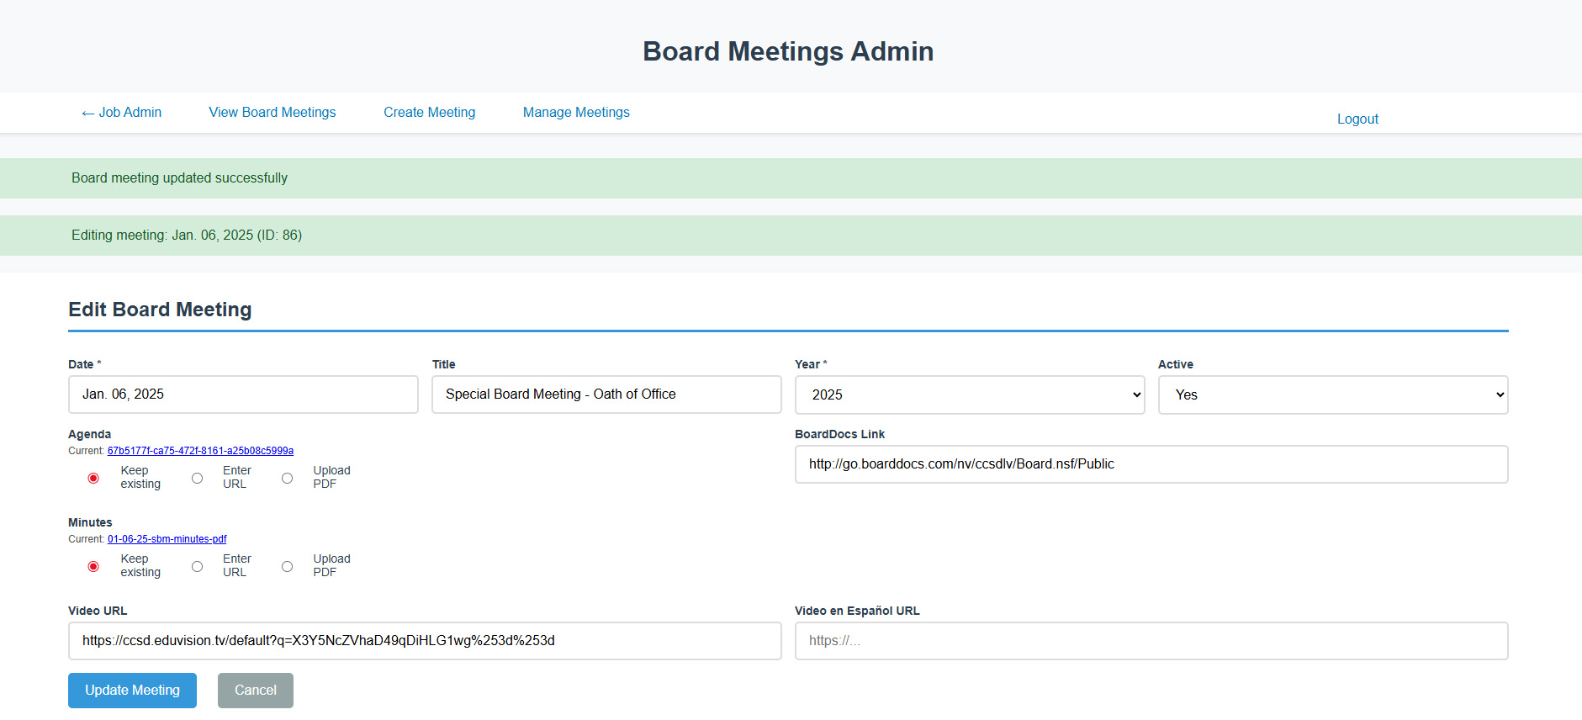This screenshot has height=720, width=1582.
Task: Focus the Video en Español URL field
Action: click(1151, 641)
